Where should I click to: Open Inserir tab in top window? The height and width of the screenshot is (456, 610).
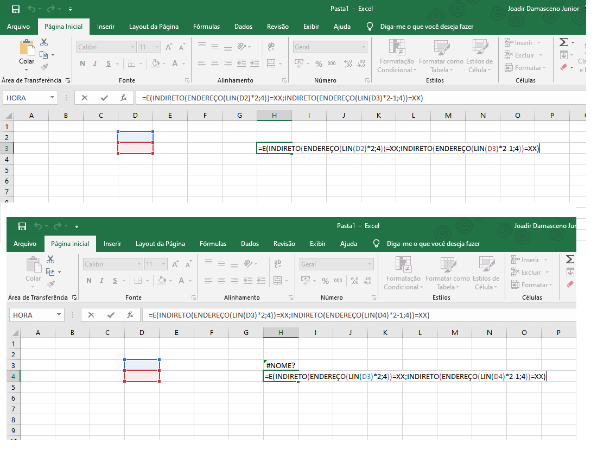(x=106, y=27)
